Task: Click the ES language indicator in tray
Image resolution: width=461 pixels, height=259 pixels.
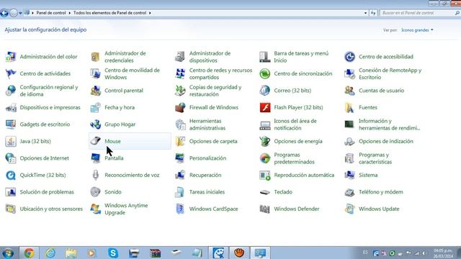Action: pyautogui.click(x=365, y=253)
